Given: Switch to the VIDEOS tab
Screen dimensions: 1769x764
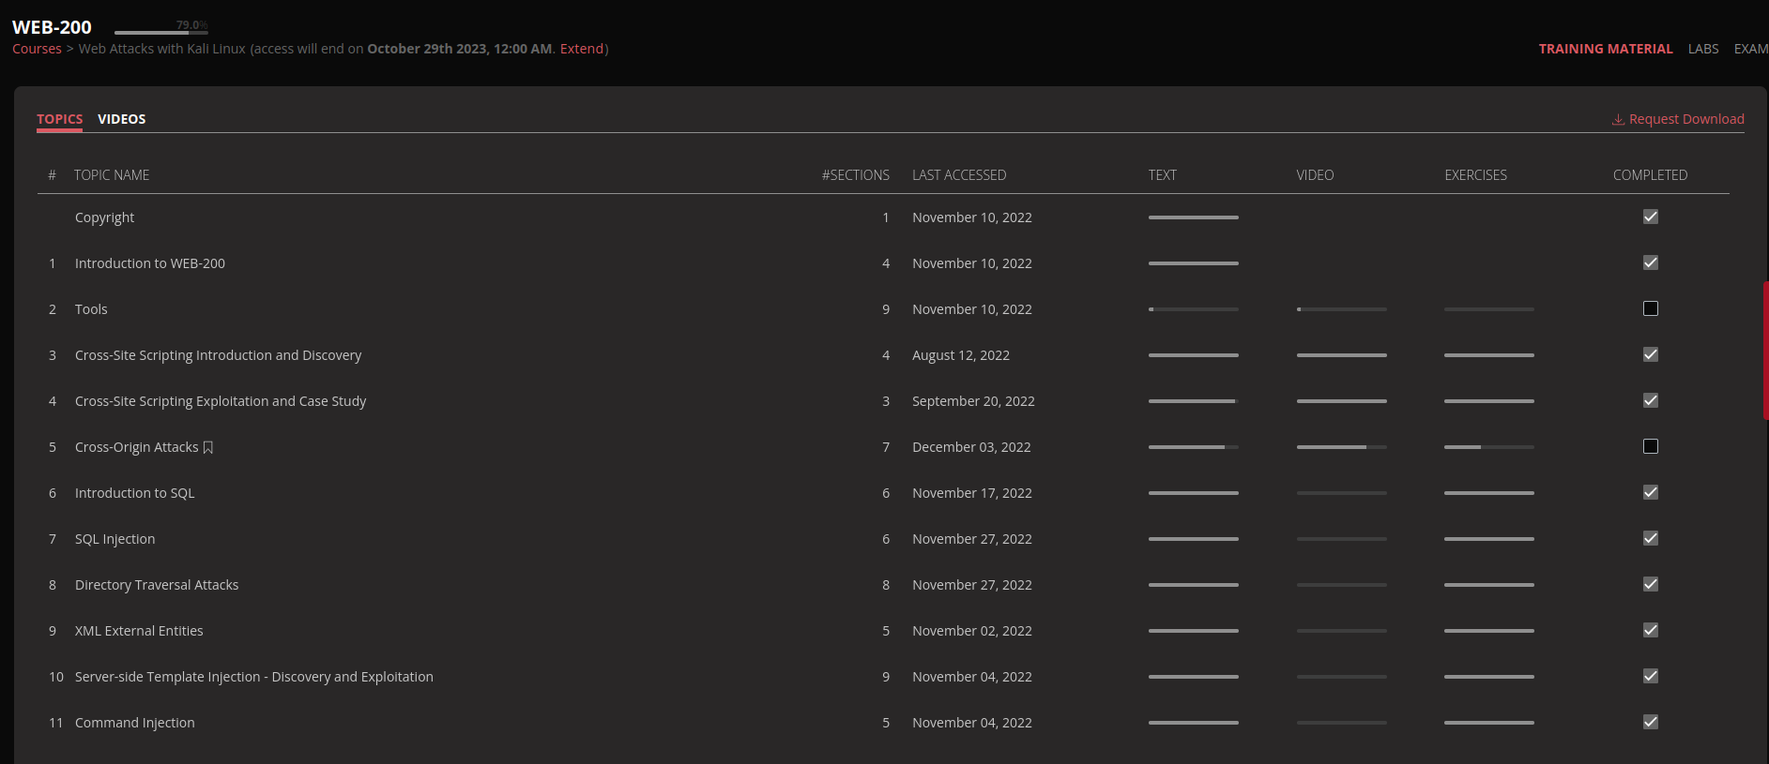Looking at the screenshot, I should tap(122, 119).
